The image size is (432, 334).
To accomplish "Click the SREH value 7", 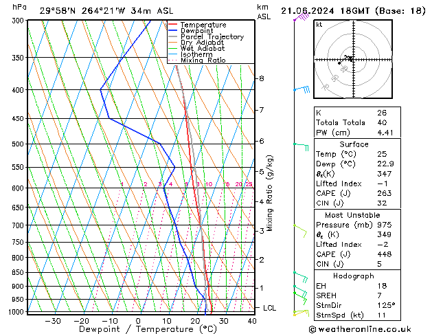I will (379, 296).
